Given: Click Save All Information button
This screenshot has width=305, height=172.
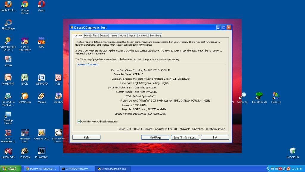Looking at the screenshot, I should [x=185, y=137].
